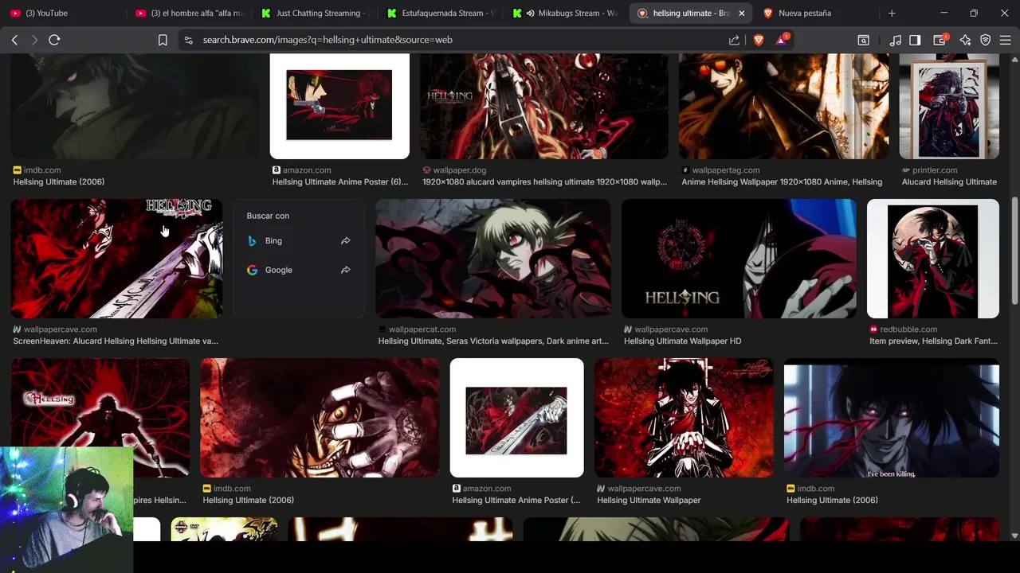Click 'Hellsing Ultimate Wallpaper' caption under wallpapercave
Screen dimensions: 1020x573
click(649, 500)
